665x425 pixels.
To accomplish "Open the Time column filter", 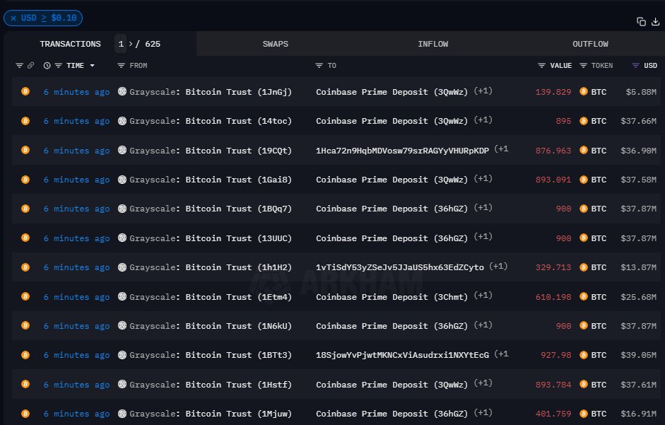I will tap(58, 65).
